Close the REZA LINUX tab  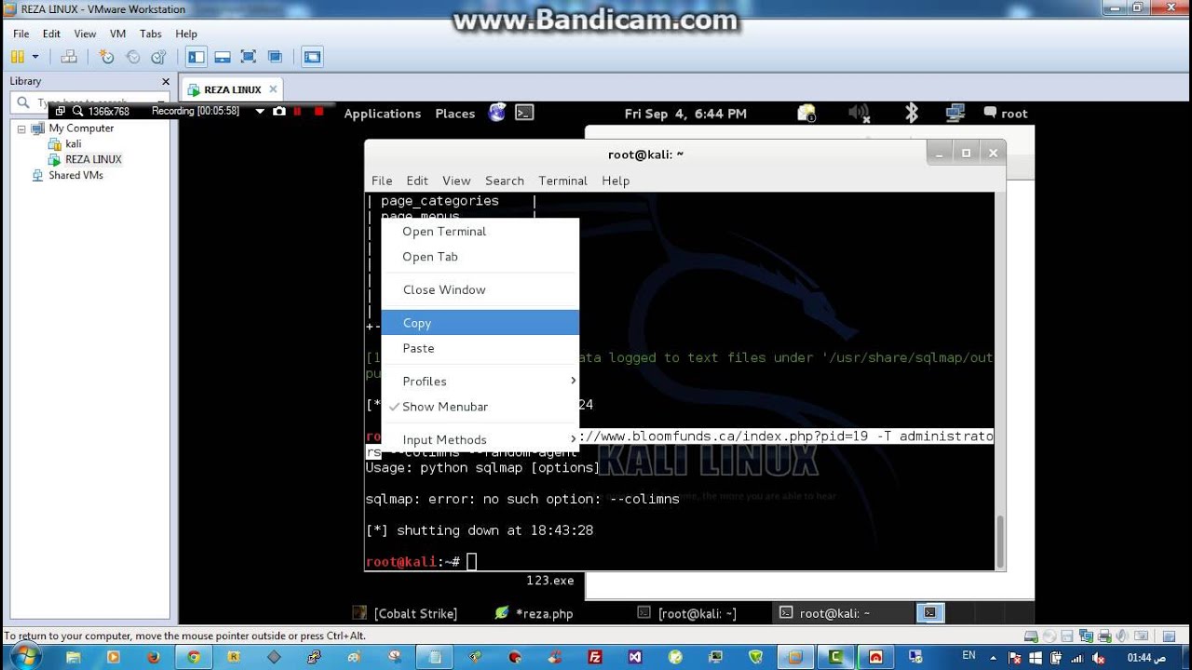click(x=273, y=89)
